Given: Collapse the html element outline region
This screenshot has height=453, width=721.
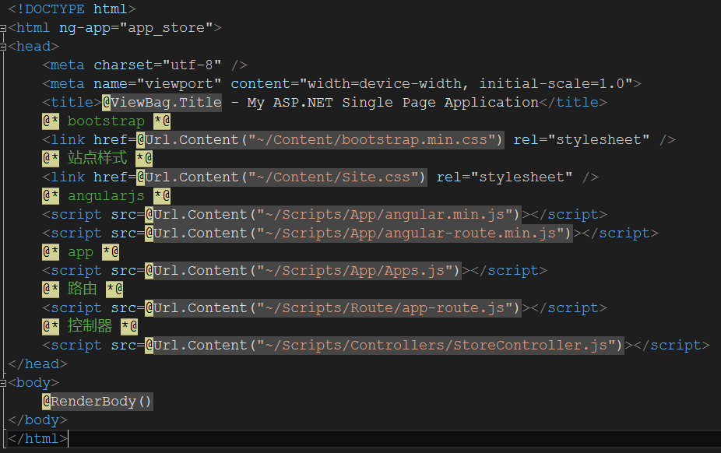Looking at the screenshot, I should [x=4, y=28].
